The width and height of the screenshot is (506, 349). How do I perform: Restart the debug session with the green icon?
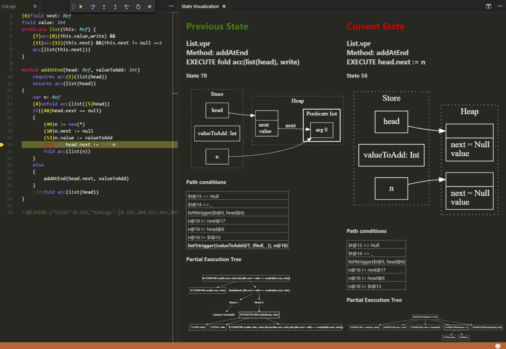[x=138, y=7]
